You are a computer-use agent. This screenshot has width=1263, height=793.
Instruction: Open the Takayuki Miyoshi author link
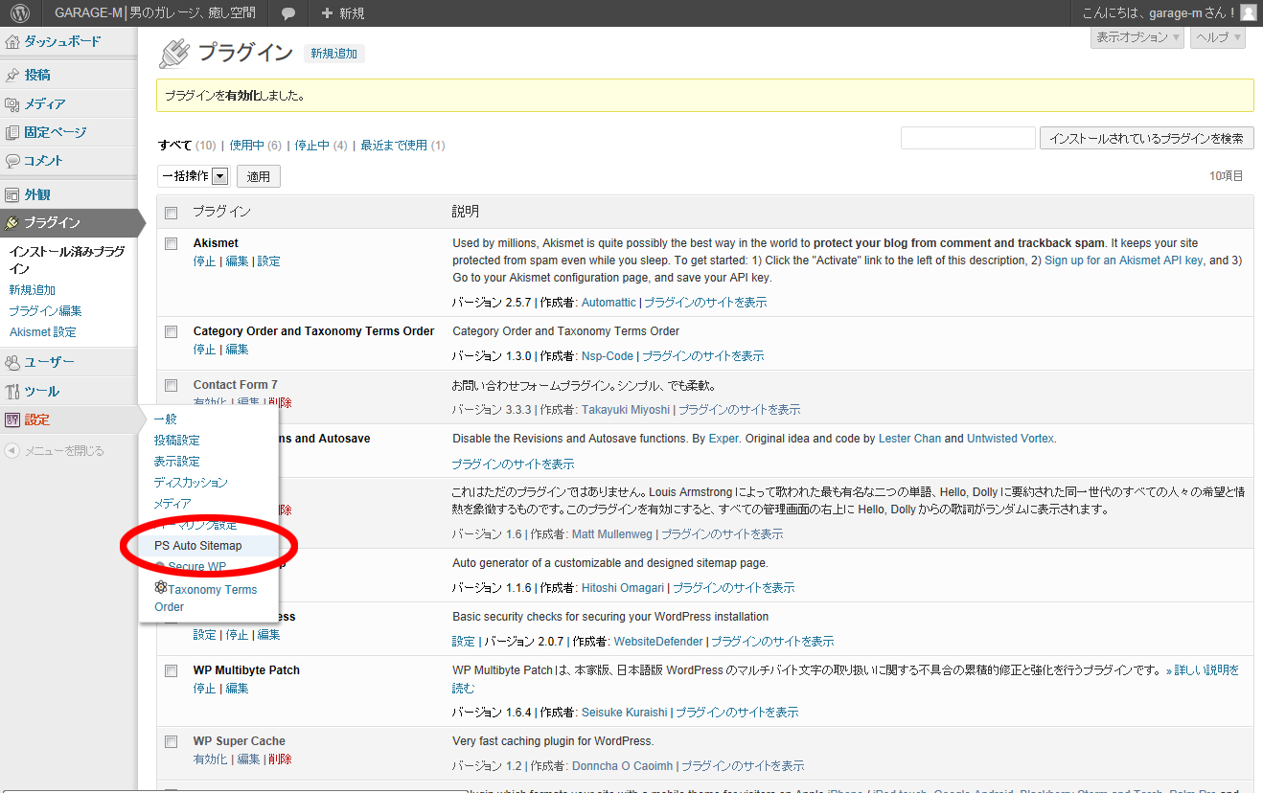click(626, 409)
